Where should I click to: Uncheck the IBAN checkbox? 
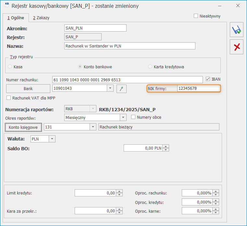pyautogui.click(x=208, y=79)
